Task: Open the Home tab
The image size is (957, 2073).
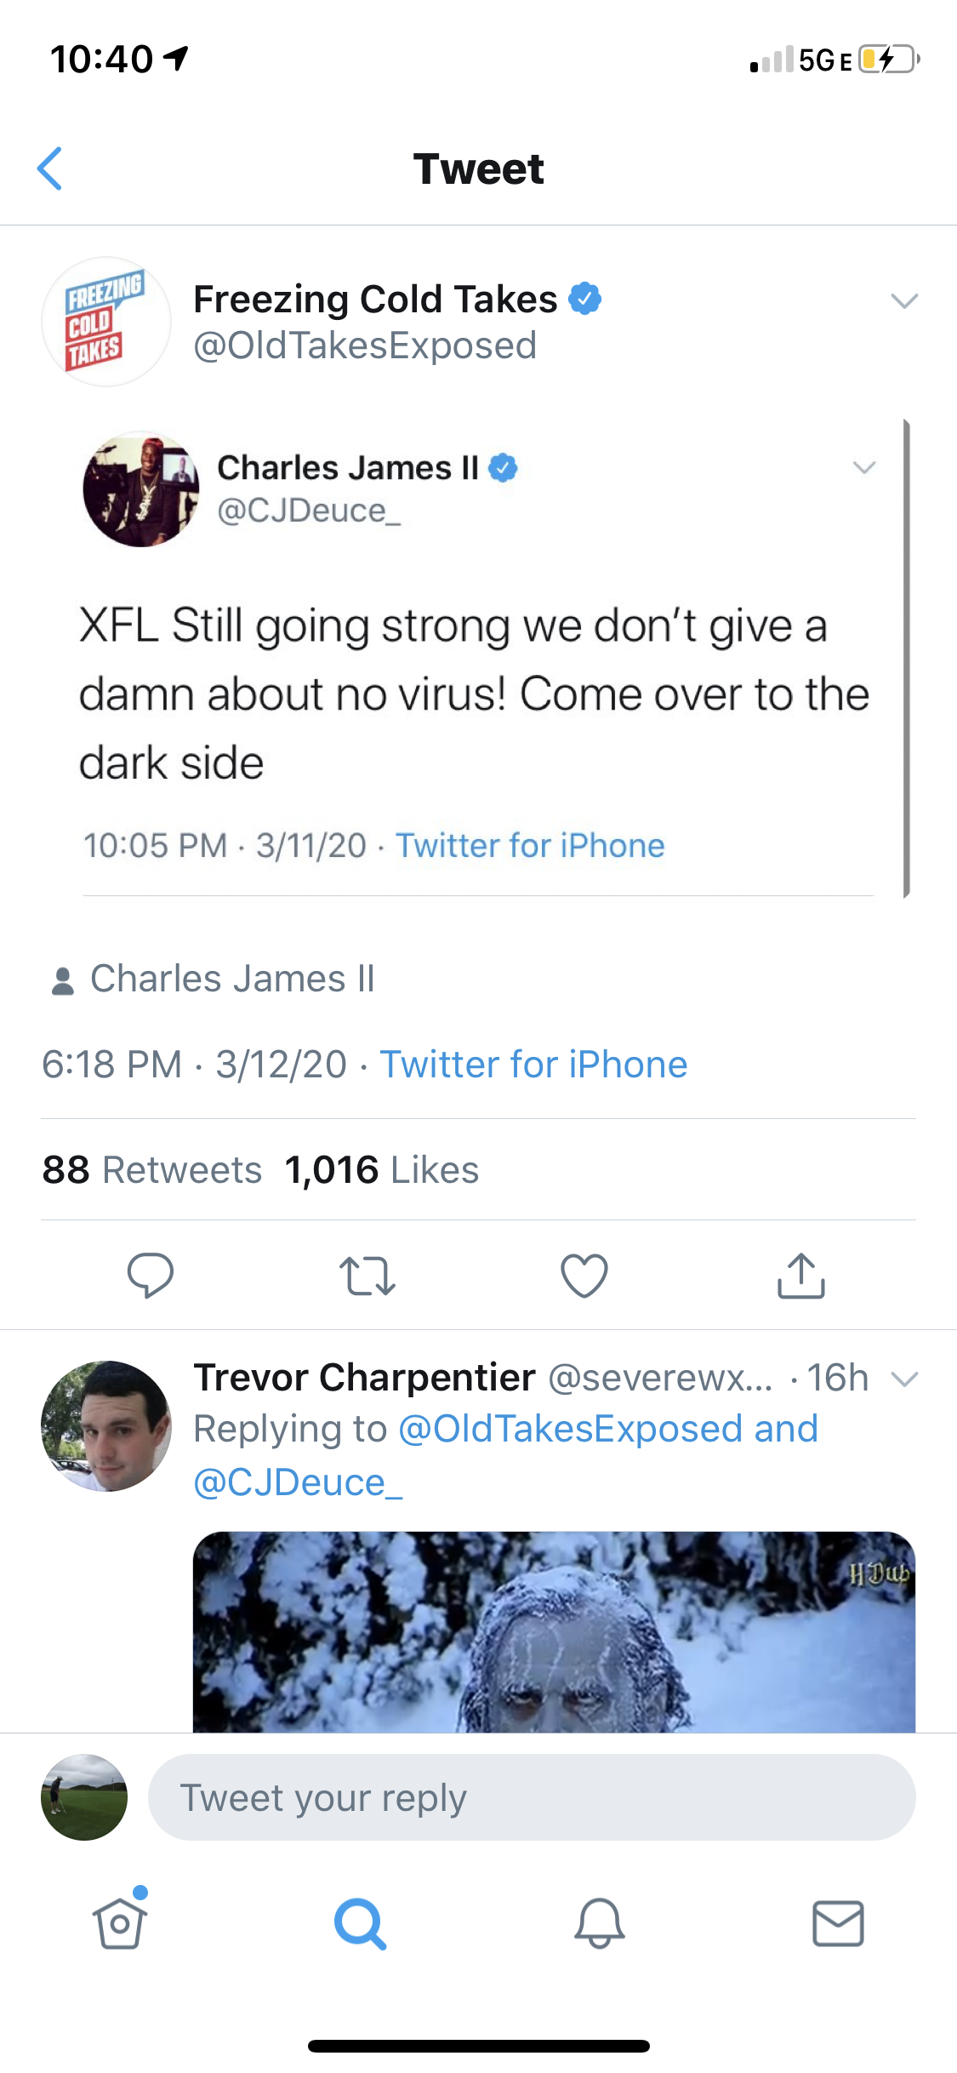Action: [119, 1923]
